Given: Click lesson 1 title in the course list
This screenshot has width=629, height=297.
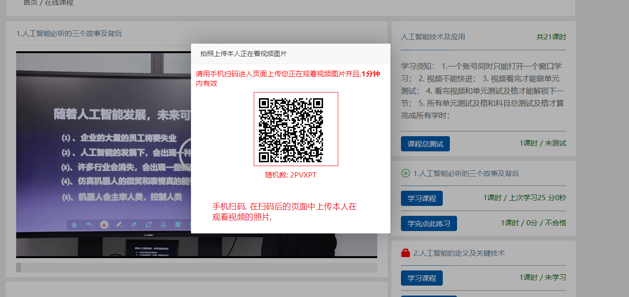Looking at the screenshot, I should point(466,174).
